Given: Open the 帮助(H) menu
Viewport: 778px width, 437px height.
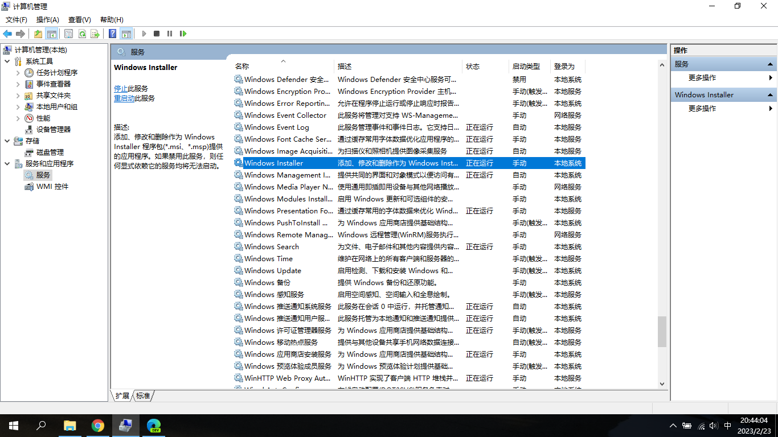Looking at the screenshot, I should (x=112, y=20).
